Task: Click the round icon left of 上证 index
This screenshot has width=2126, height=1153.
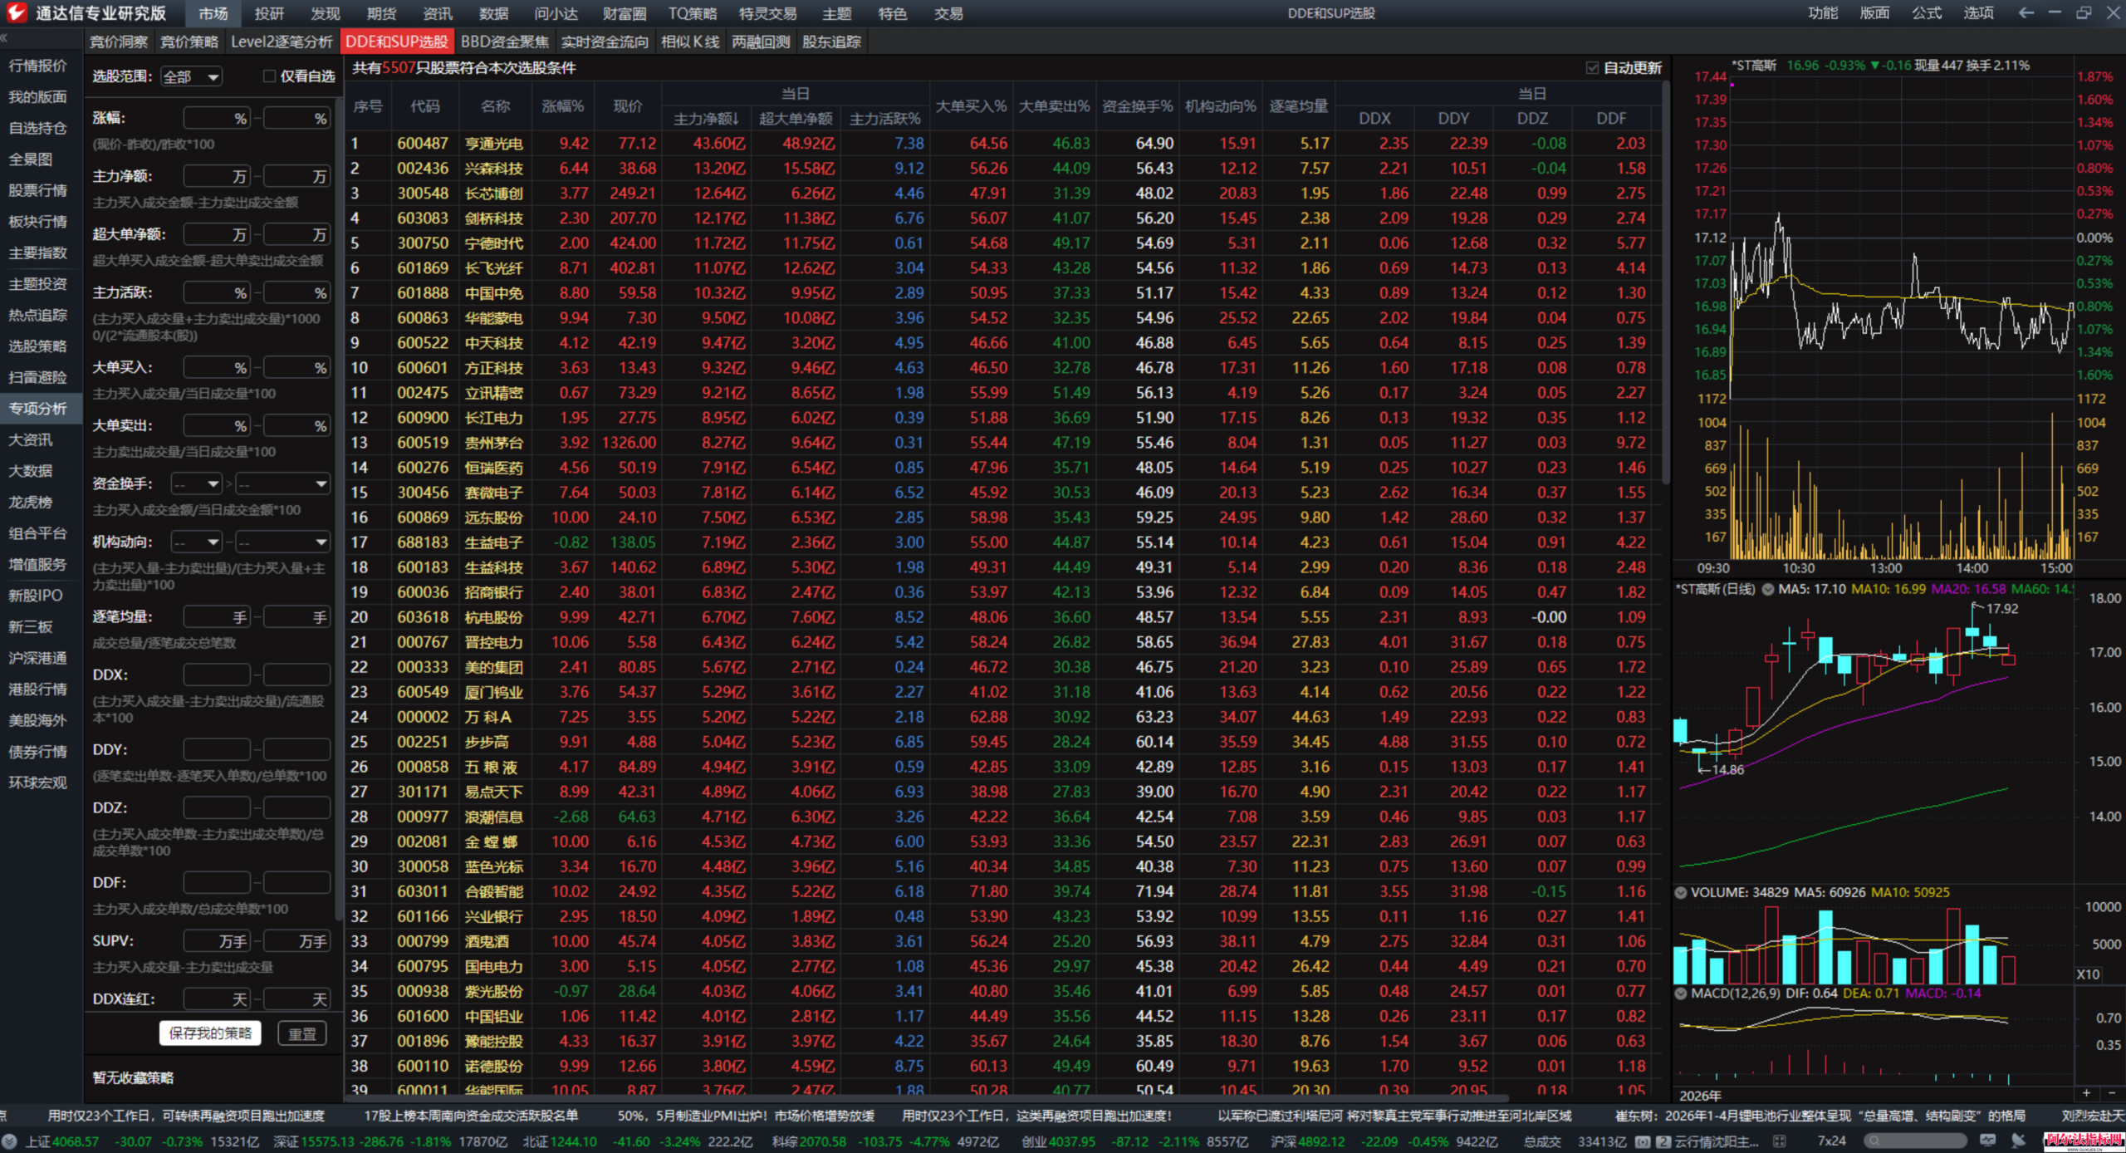Action: [x=10, y=1141]
